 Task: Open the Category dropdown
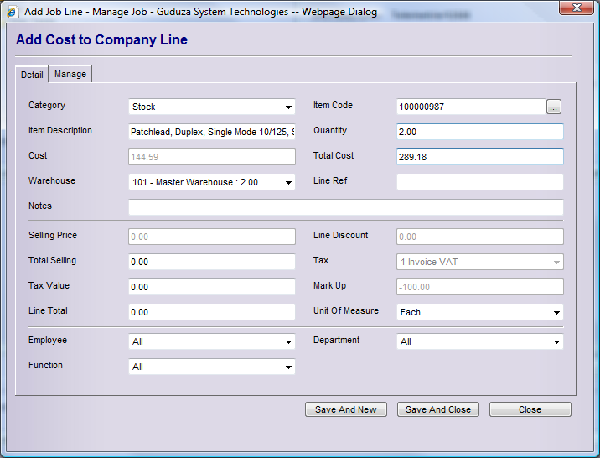(x=212, y=107)
